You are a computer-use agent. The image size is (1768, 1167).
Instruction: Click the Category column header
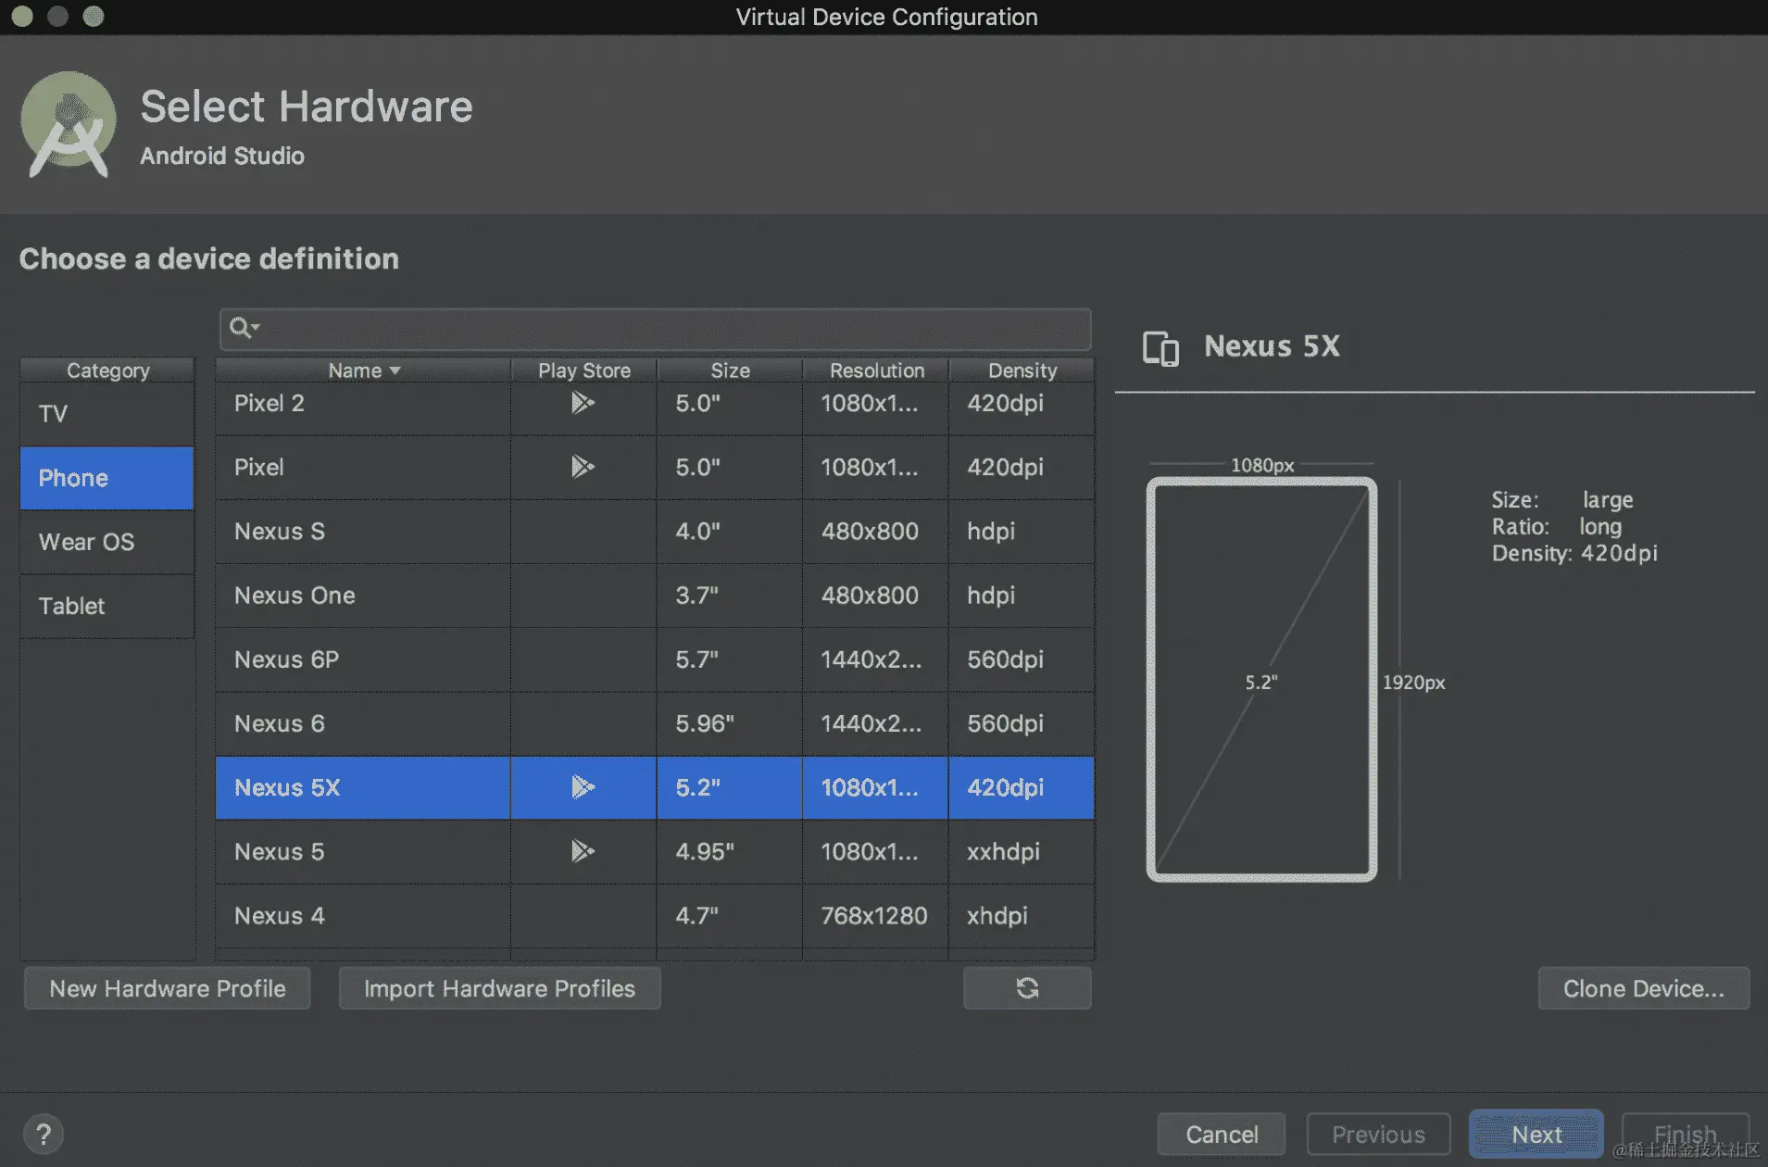pyautogui.click(x=107, y=370)
